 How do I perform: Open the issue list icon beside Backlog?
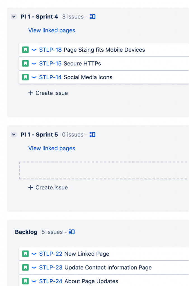click(x=72, y=232)
